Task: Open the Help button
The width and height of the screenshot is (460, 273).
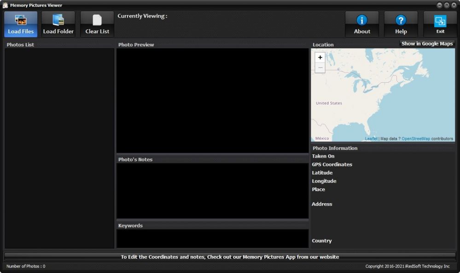Action: [x=401, y=24]
